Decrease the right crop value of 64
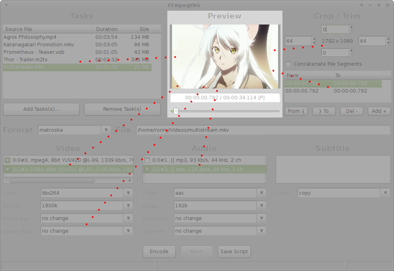The width and height of the screenshot is (394, 271). pos(388,43)
